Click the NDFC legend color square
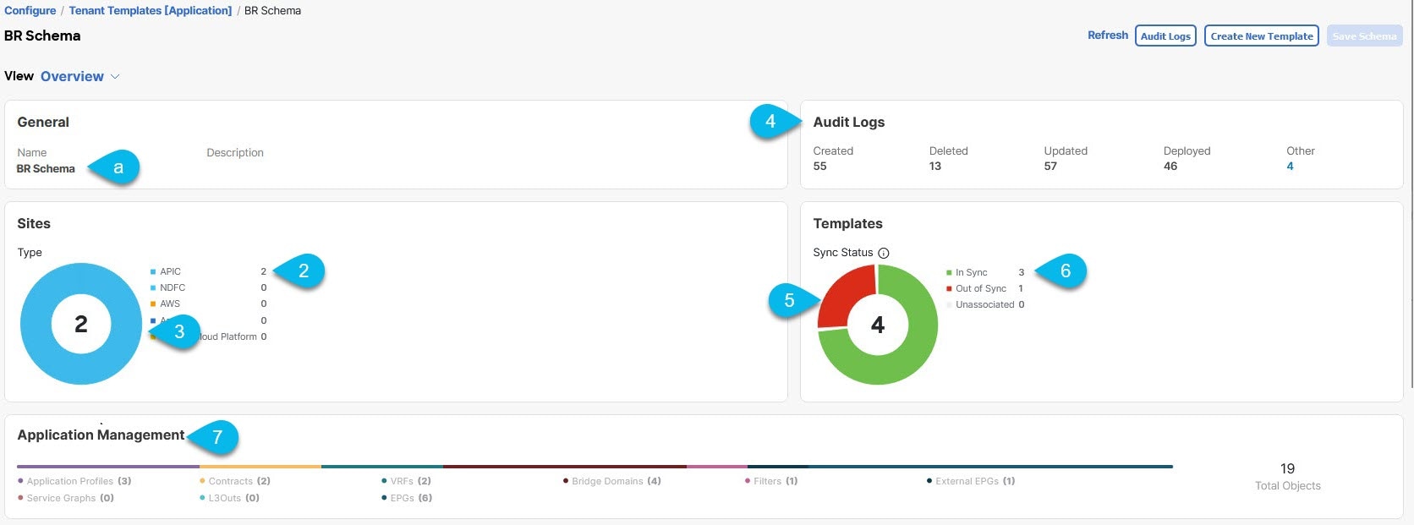 [153, 288]
